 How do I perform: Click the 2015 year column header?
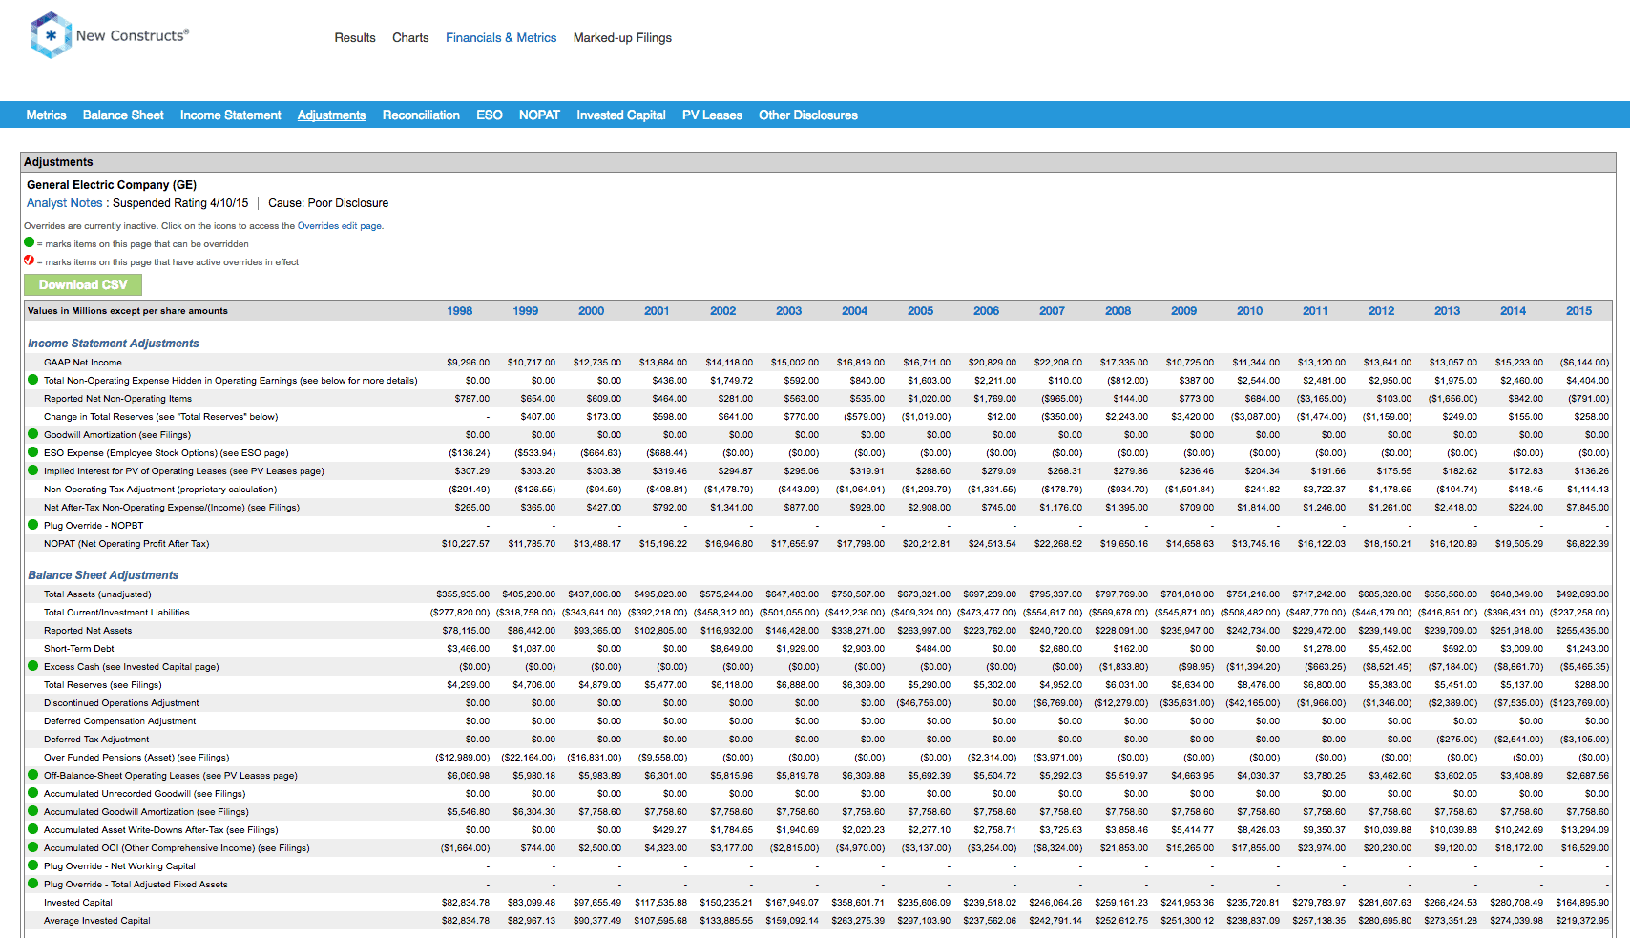(1579, 311)
